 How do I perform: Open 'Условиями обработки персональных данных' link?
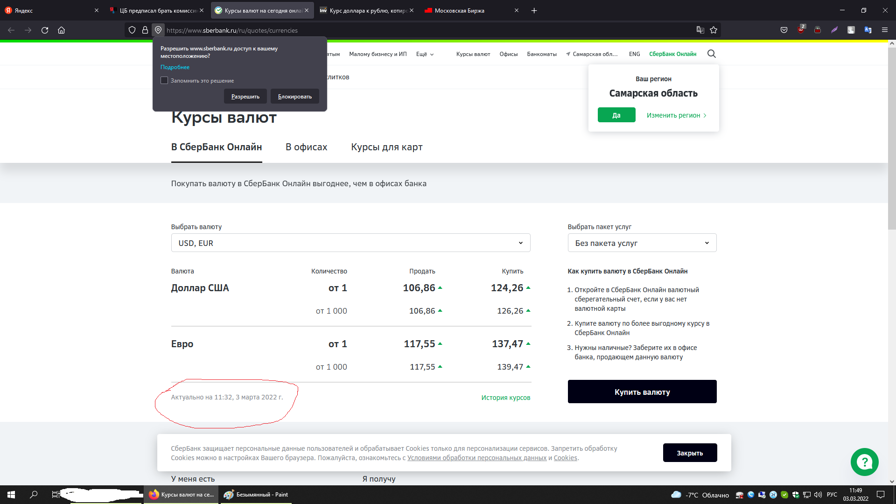477,458
